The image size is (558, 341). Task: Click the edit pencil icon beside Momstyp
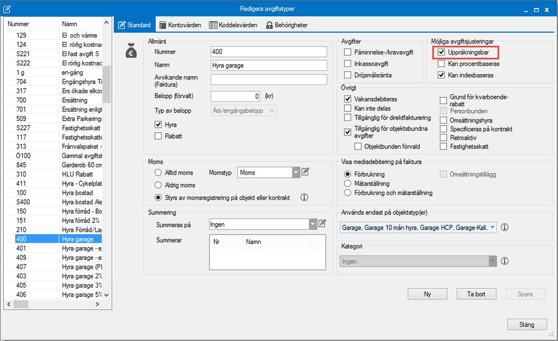coord(305,172)
